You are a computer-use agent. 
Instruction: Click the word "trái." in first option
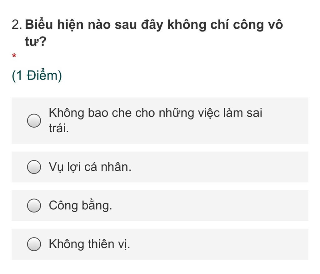[x=59, y=128]
